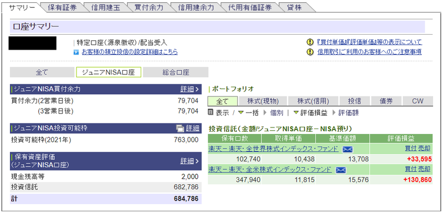443x214 pixels.
Task: Click 売却 for 全米株式インデックス・ファンド
Action: [x=424, y=169]
